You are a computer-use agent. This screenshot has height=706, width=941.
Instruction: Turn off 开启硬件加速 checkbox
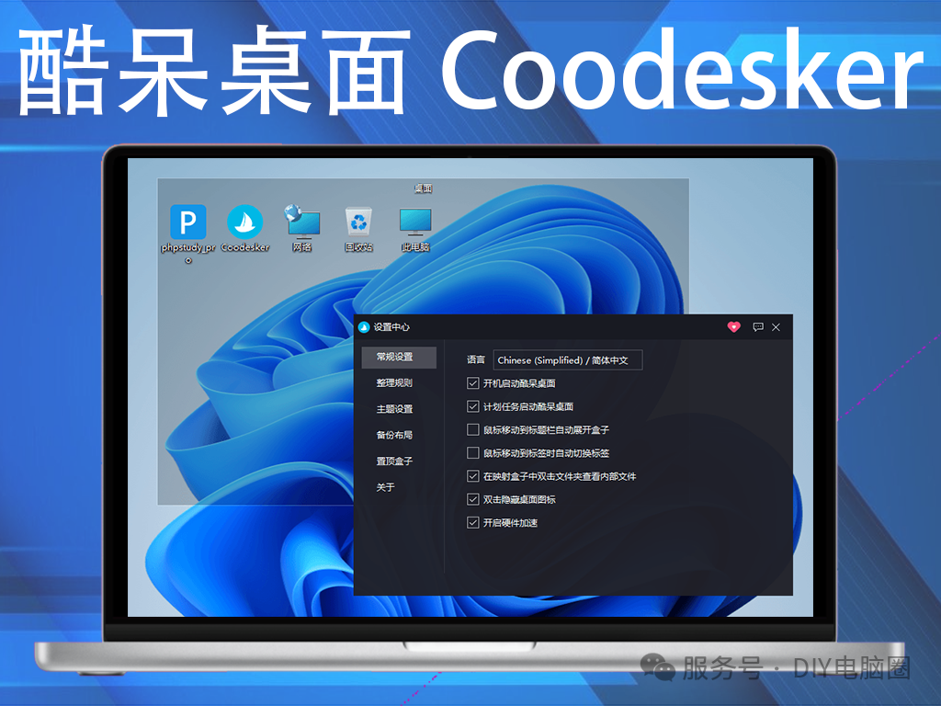coord(473,523)
